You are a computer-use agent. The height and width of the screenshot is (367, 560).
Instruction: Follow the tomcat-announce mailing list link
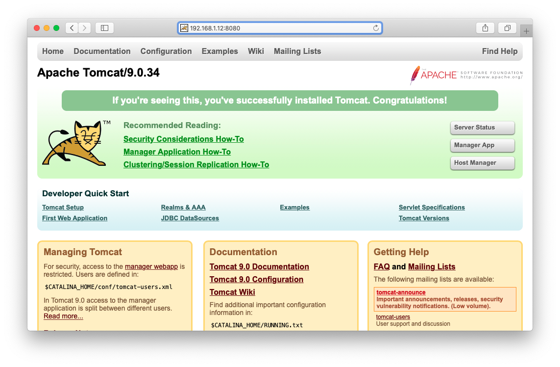[x=400, y=292]
